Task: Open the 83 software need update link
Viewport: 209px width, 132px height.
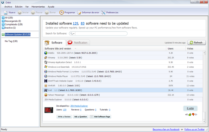Action: [x=82, y=24]
